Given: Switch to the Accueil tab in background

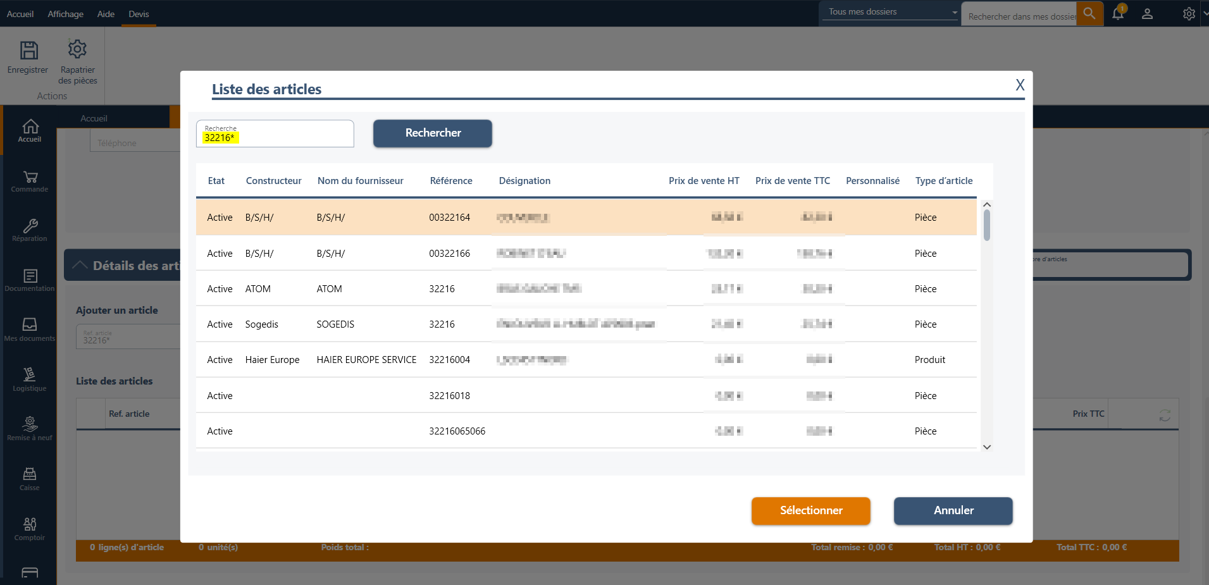Looking at the screenshot, I should pyautogui.click(x=94, y=118).
